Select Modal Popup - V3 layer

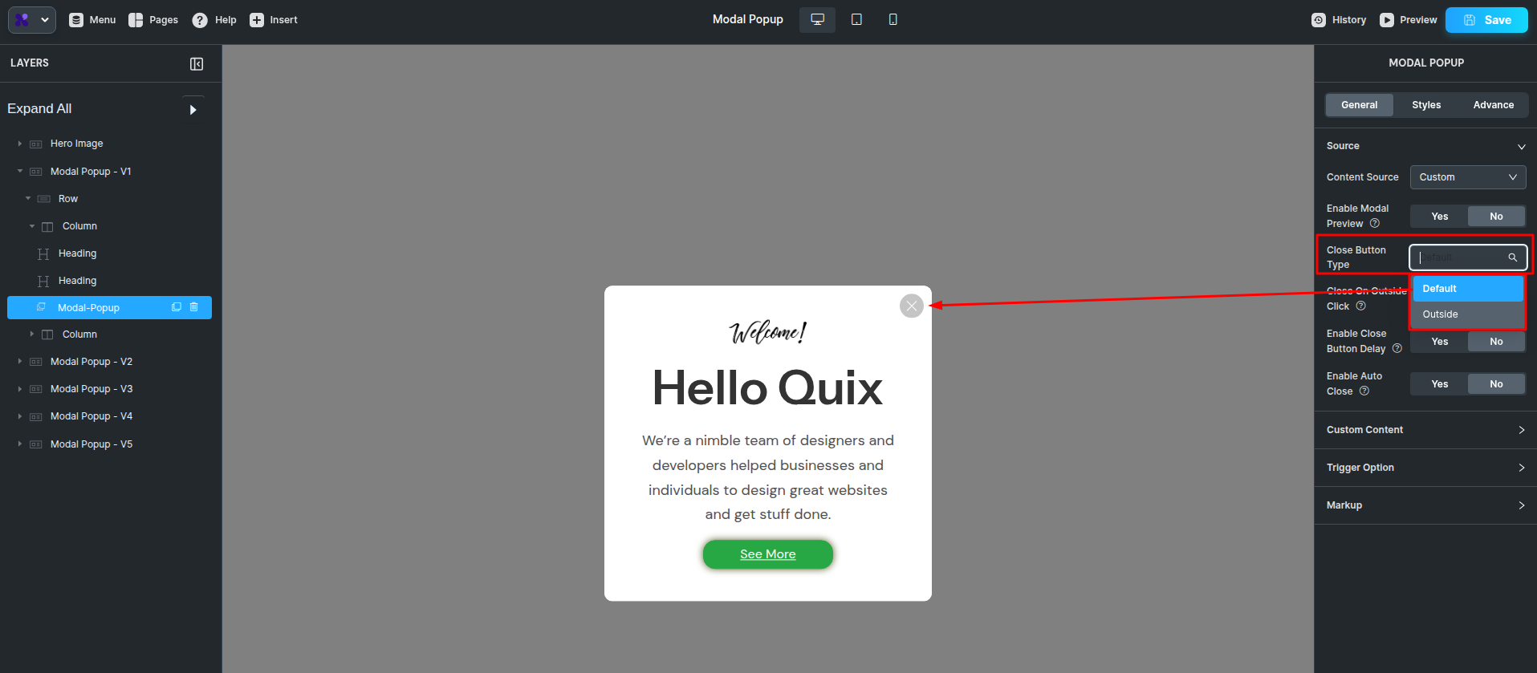pyautogui.click(x=91, y=389)
